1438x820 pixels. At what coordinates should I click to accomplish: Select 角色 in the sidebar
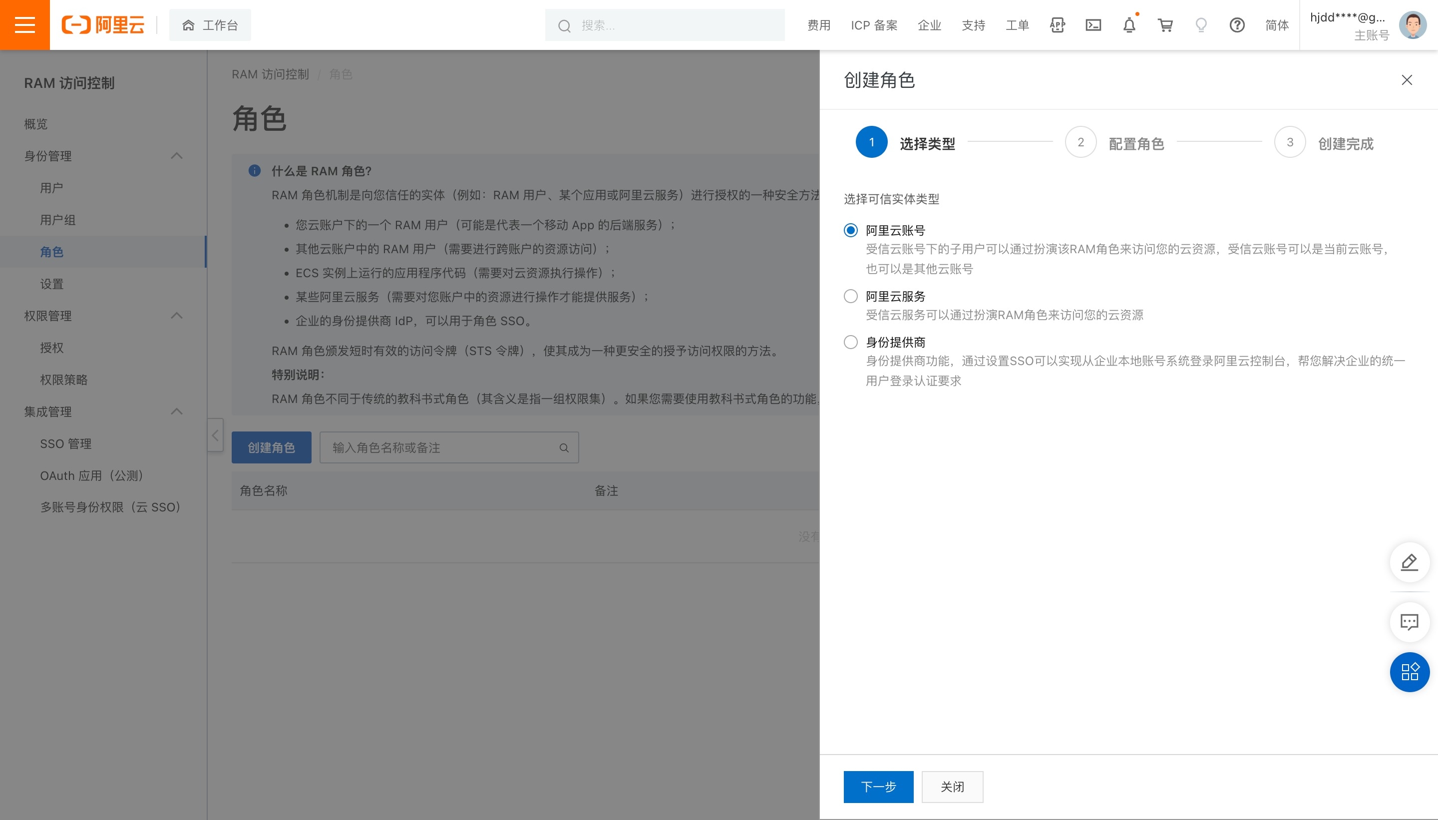tap(52, 252)
